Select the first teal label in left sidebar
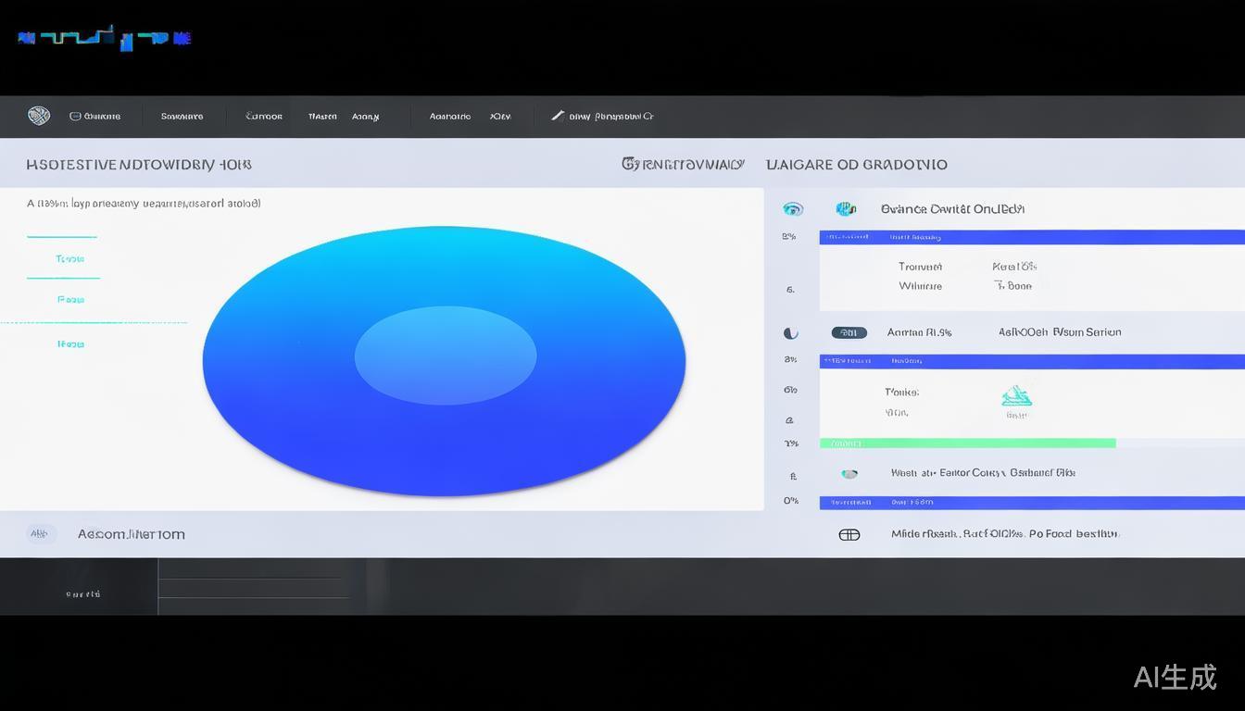Viewport: 1245px width, 711px height. coord(69,259)
